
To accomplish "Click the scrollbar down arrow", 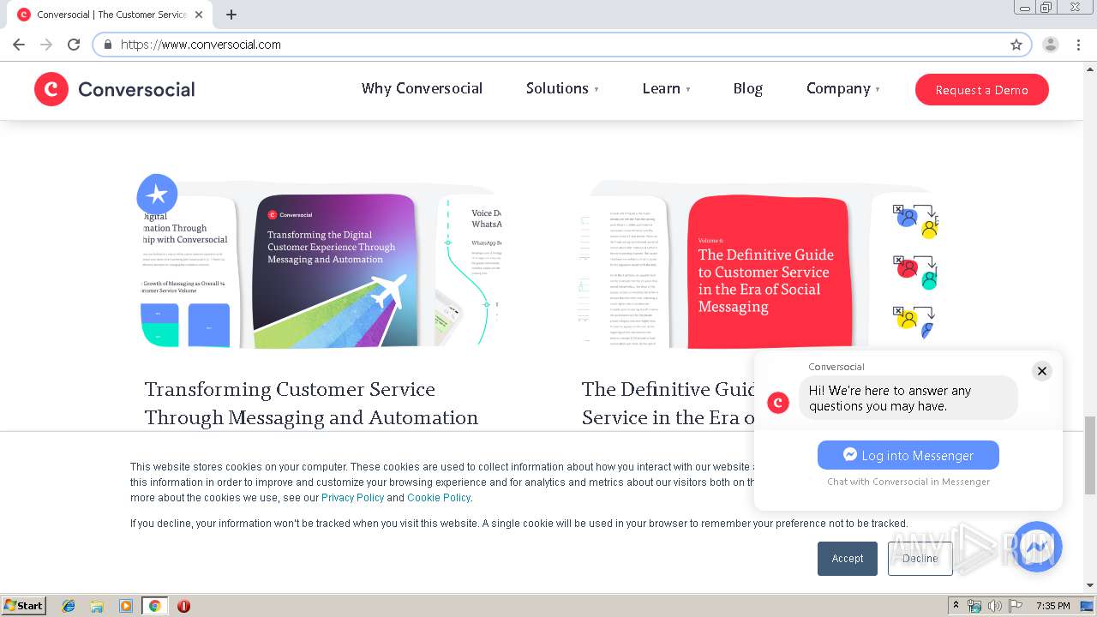I will 1090,586.
